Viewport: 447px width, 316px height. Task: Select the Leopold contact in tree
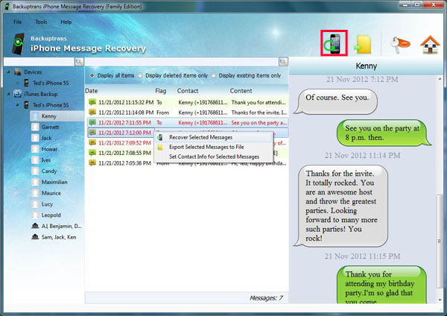pos(51,215)
